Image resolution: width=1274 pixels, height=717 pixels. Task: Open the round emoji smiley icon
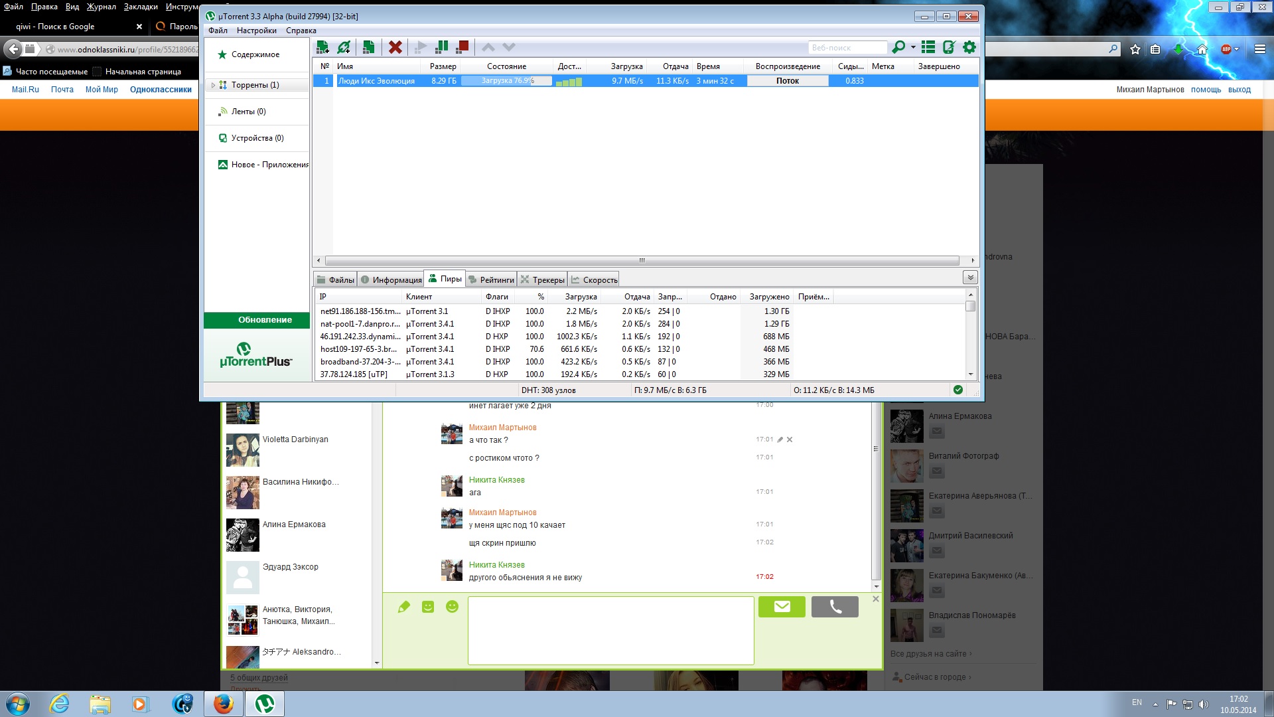pyautogui.click(x=453, y=607)
